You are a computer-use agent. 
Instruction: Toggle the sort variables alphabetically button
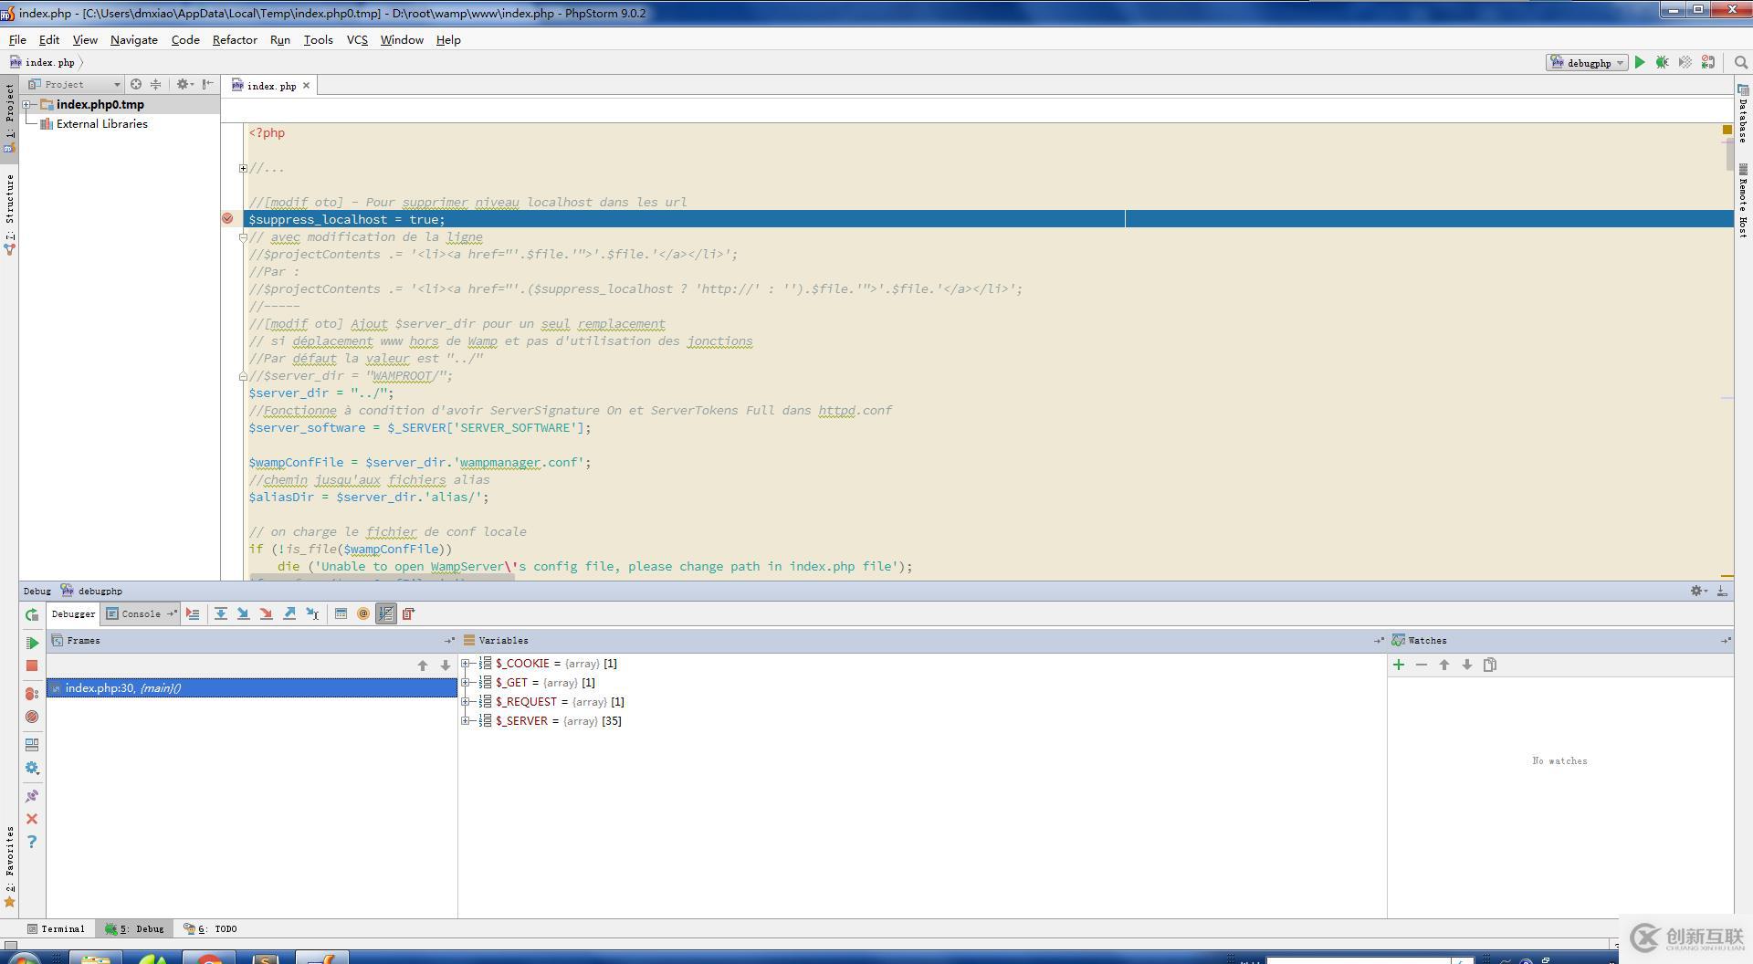point(386,614)
